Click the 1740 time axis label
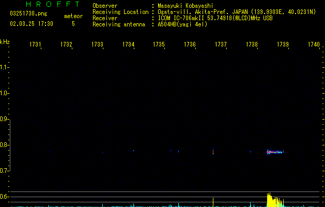The height and width of the screenshot is (207, 325). [314, 44]
